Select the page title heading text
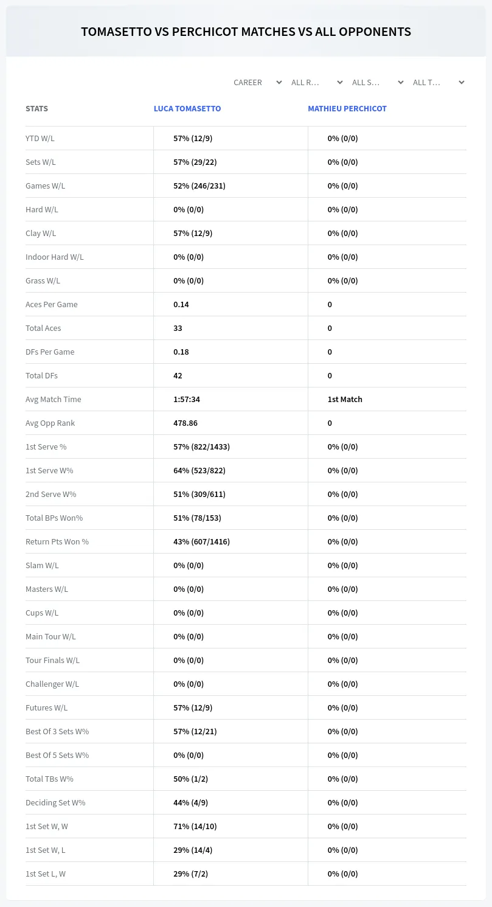The image size is (492, 907). pyautogui.click(x=246, y=32)
